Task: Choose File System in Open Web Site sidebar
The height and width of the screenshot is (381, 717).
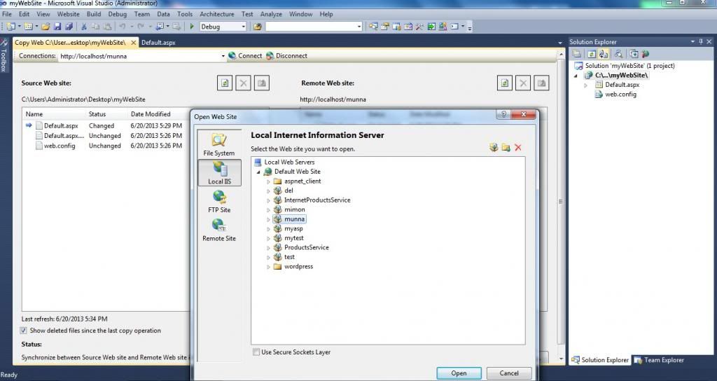Action: click(x=219, y=144)
